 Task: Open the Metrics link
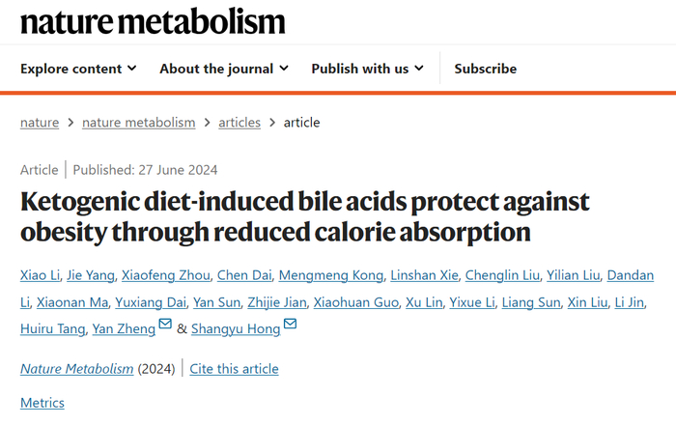coord(42,402)
